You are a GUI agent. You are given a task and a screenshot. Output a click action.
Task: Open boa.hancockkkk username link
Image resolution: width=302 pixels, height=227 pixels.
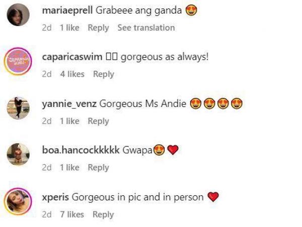coord(81,150)
